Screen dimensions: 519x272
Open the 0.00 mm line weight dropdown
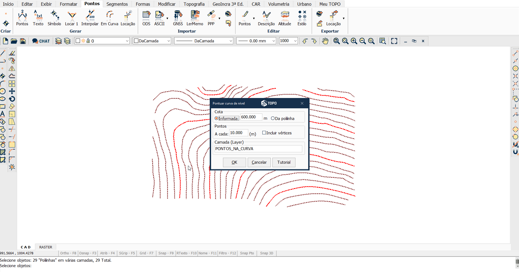(x=273, y=41)
